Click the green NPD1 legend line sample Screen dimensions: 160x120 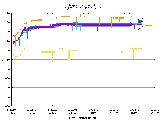point(149,19)
